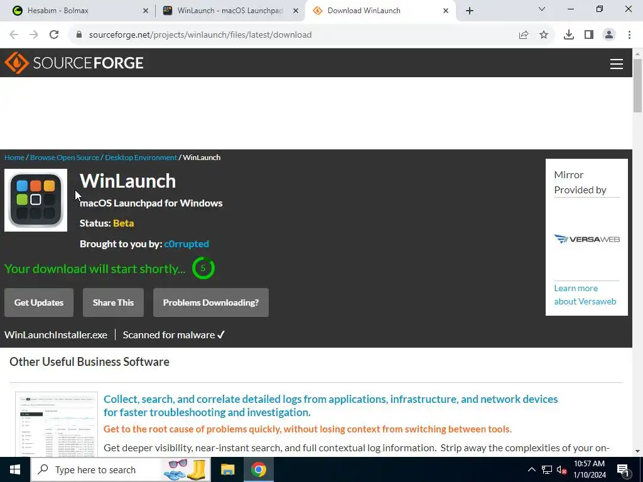643x482 pixels.
Task: Click Problems Downloading? button
Action: pos(211,303)
